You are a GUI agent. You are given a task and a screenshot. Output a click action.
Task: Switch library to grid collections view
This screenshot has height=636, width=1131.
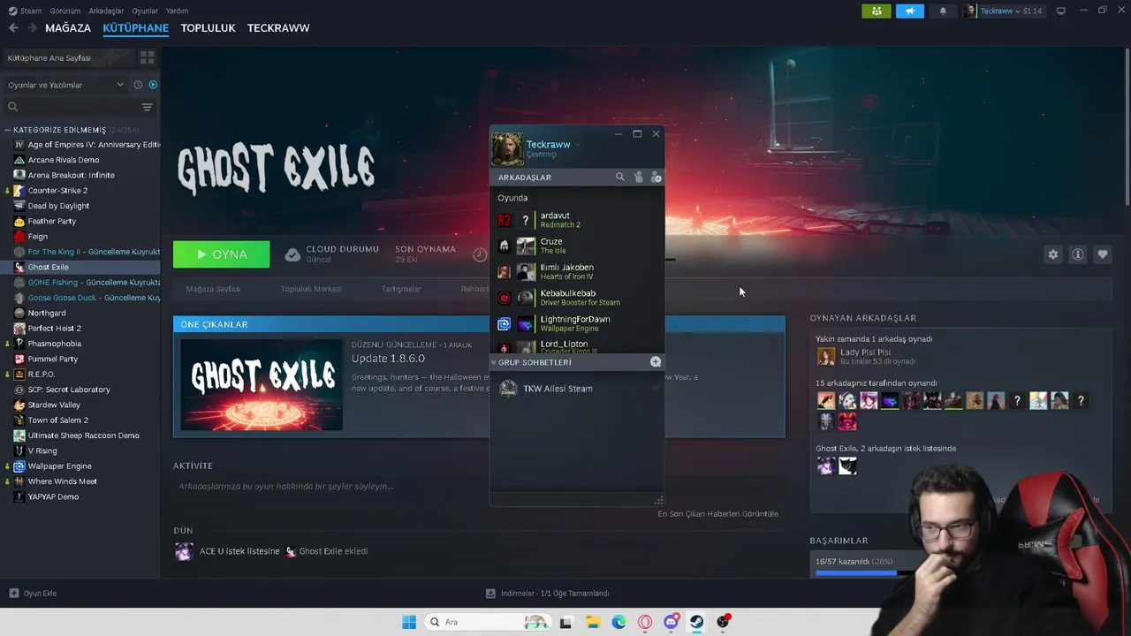point(148,57)
